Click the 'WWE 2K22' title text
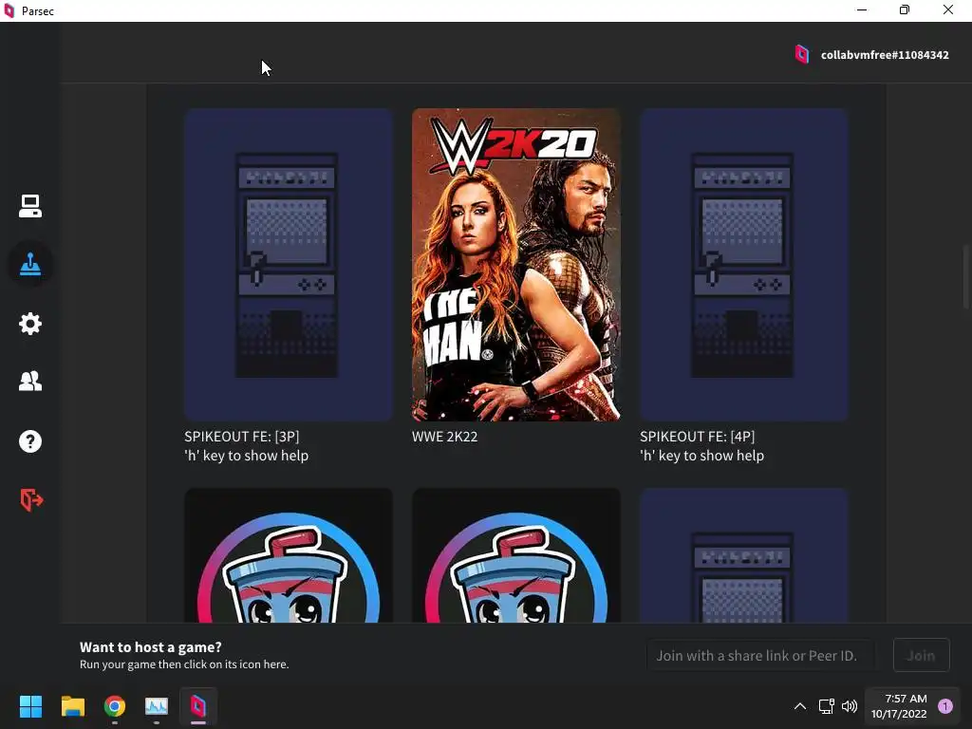Image resolution: width=972 pixels, height=729 pixels. point(444,437)
